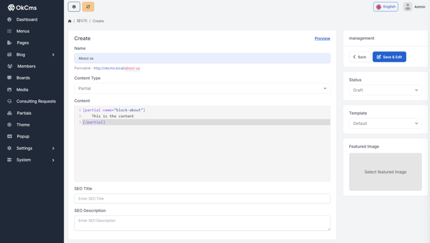Open the Status dropdown showing Draft

tap(385, 90)
